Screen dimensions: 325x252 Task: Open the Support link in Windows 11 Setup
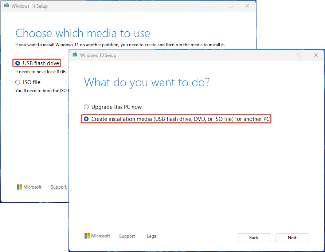(58, 187)
